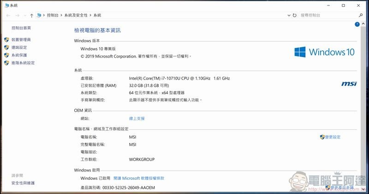The height and width of the screenshot is (194, 369).
Task: Open 裝置管理員 from sidebar
Action: pos(21,40)
